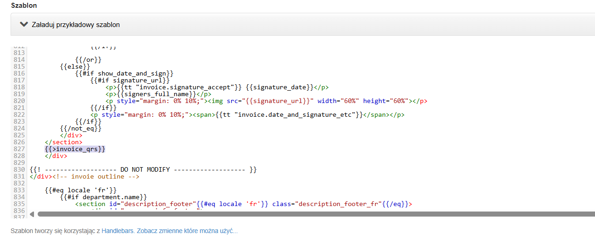Image resolution: width=595 pixels, height=239 pixels.
Task: Click the invoice.signature_accept line
Action: (217, 87)
